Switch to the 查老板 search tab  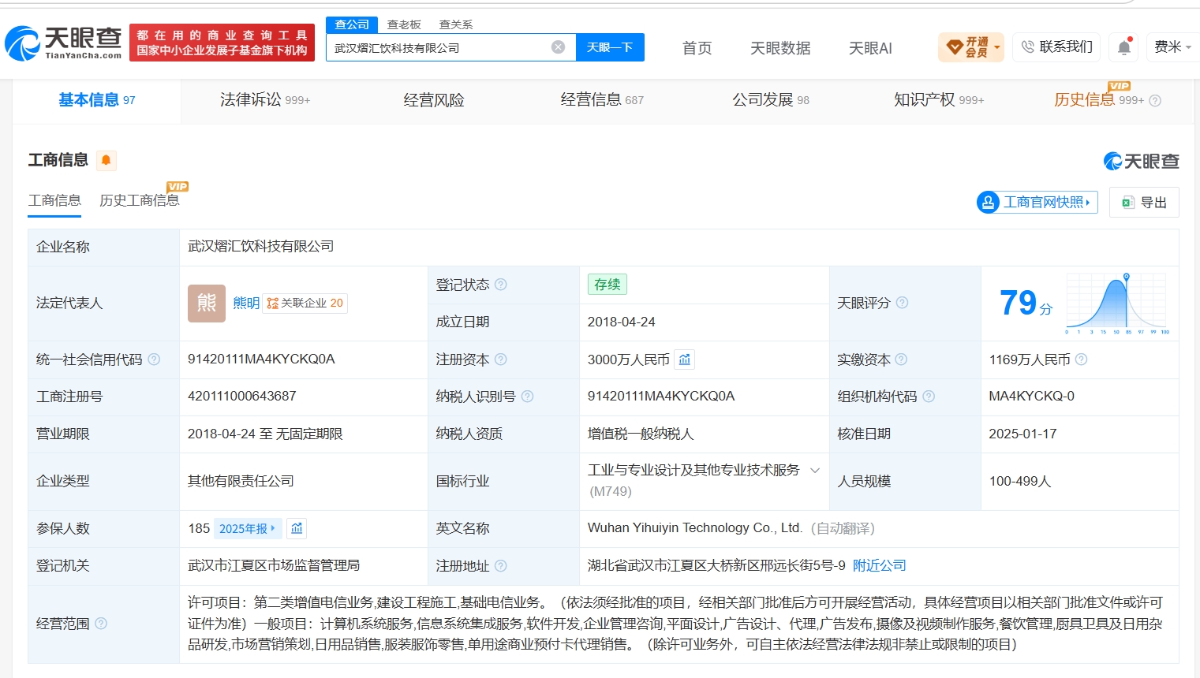[x=404, y=24]
